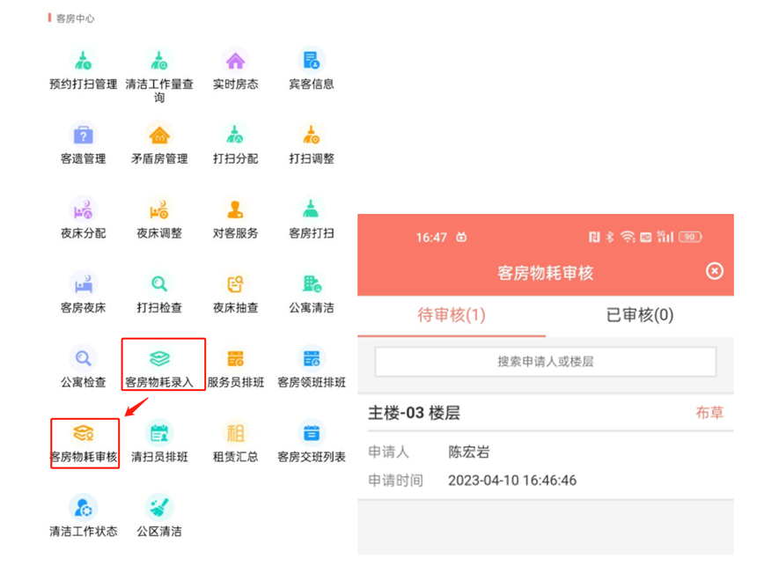The image size is (757, 566).
Task: Open 打扫检查 magnifier icon
Action: [x=159, y=284]
